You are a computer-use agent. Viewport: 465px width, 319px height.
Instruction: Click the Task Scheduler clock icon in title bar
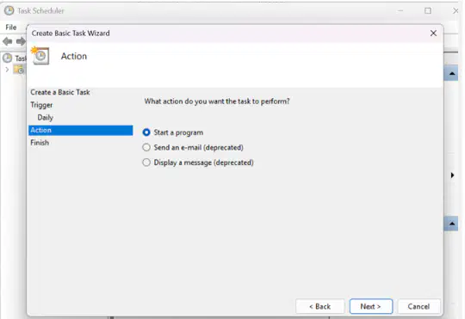click(x=9, y=10)
